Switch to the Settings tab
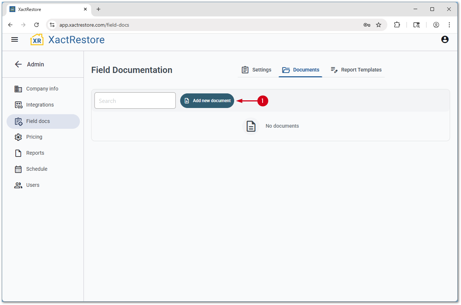Viewport: 461px width, 305px height. coord(256,70)
